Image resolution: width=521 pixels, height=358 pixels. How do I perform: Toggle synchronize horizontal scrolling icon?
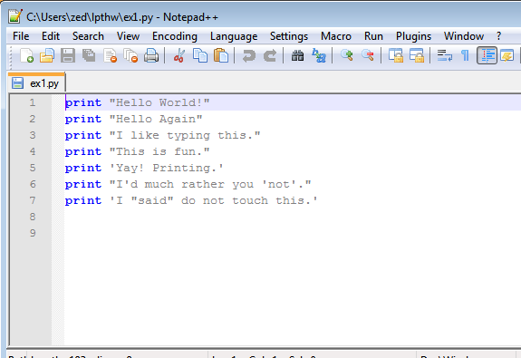coord(416,55)
